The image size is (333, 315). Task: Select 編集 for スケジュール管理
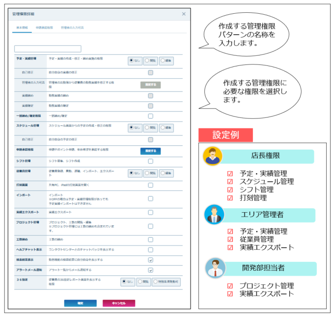pos(166,127)
